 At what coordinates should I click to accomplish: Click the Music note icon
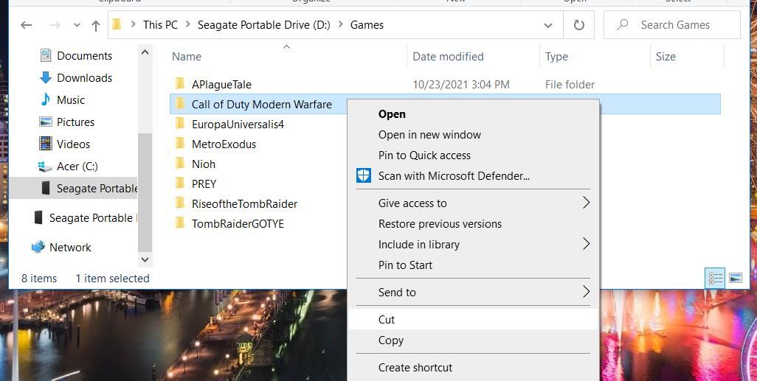click(x=46, y=99)
